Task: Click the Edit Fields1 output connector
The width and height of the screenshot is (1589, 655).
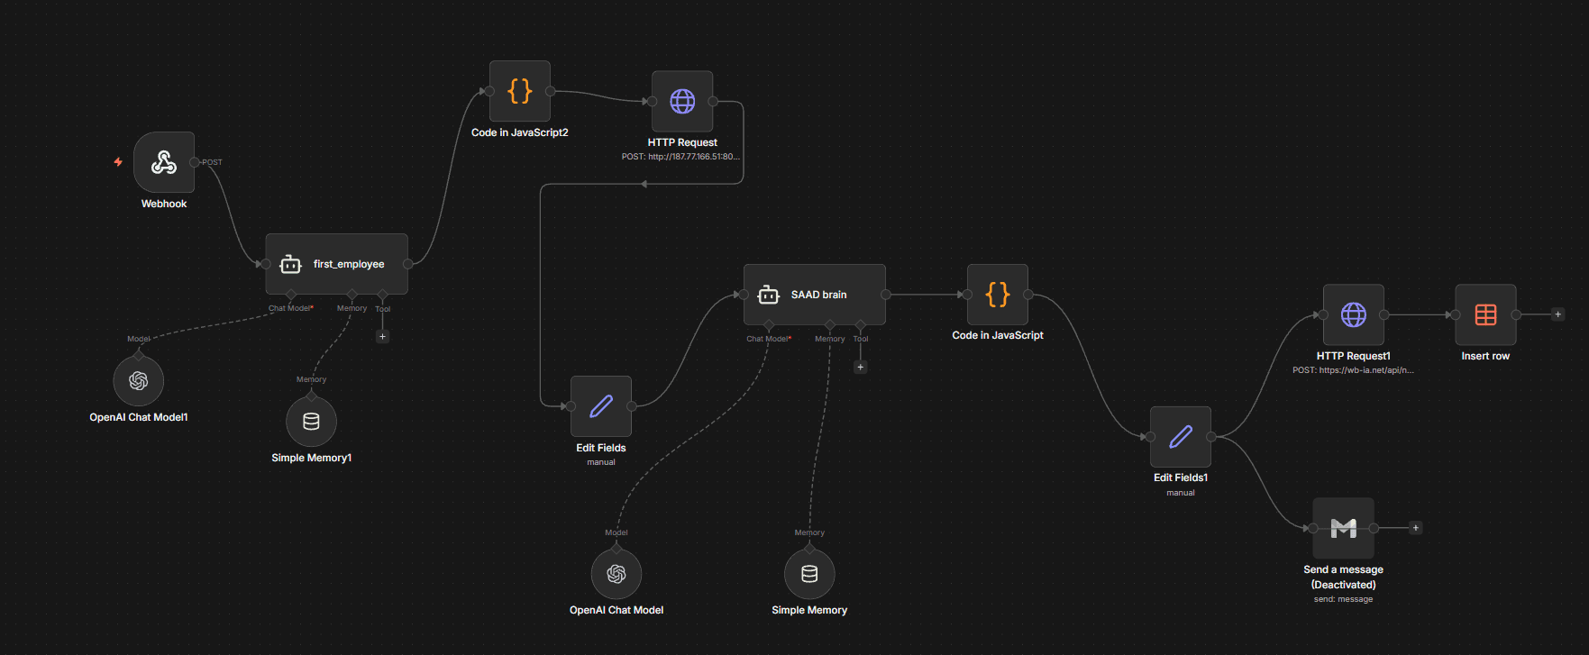Action: coord(1211,437)
